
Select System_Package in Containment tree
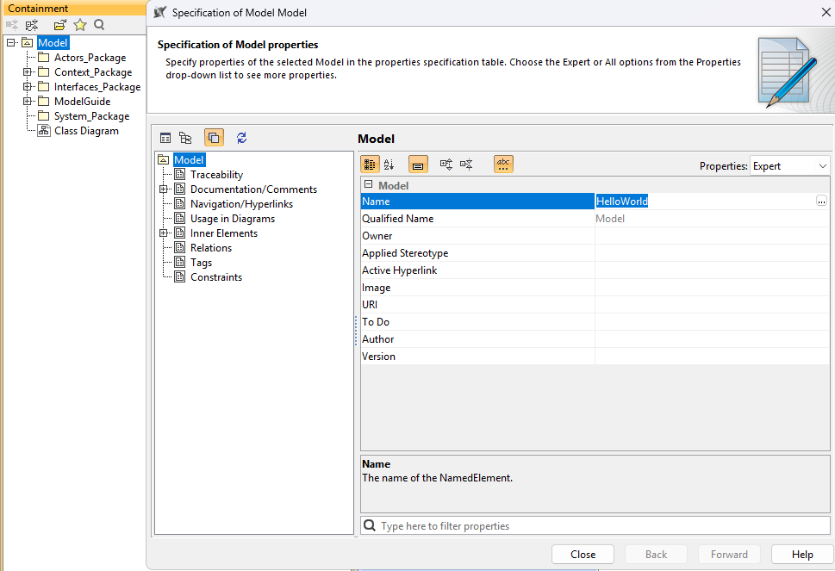click(x=91, y=116)
